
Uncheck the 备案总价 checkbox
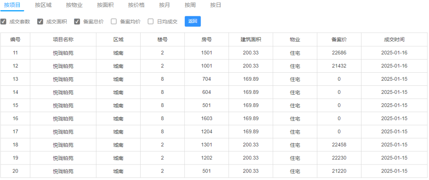tap(77, 21)
